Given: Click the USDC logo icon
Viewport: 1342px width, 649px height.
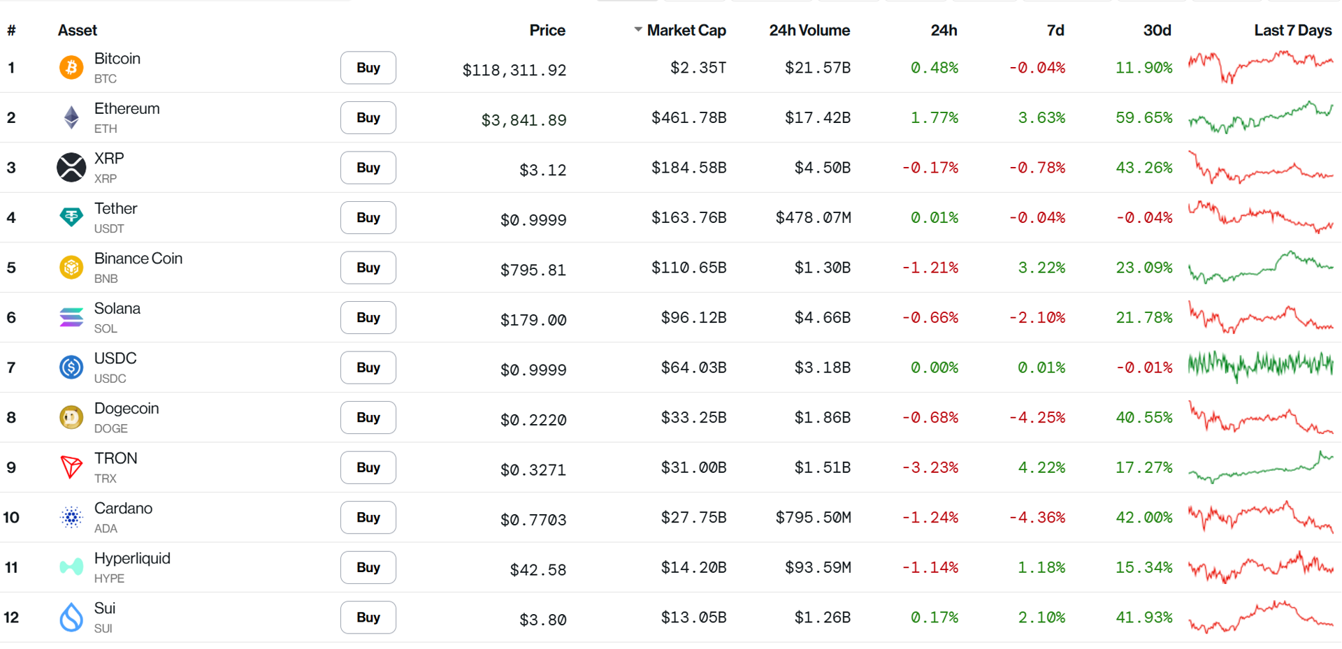Looking at the screenshot, I should 71,367.
